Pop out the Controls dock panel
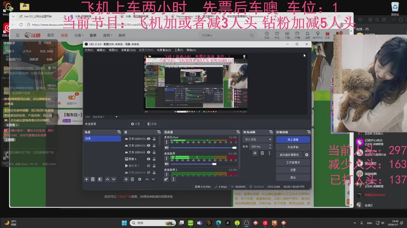The height and width of the screenshot is (228, 407). click(309, 132)
